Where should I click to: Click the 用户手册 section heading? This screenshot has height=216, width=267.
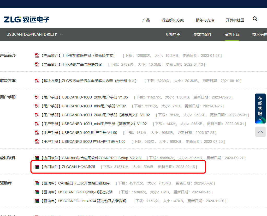8,97
